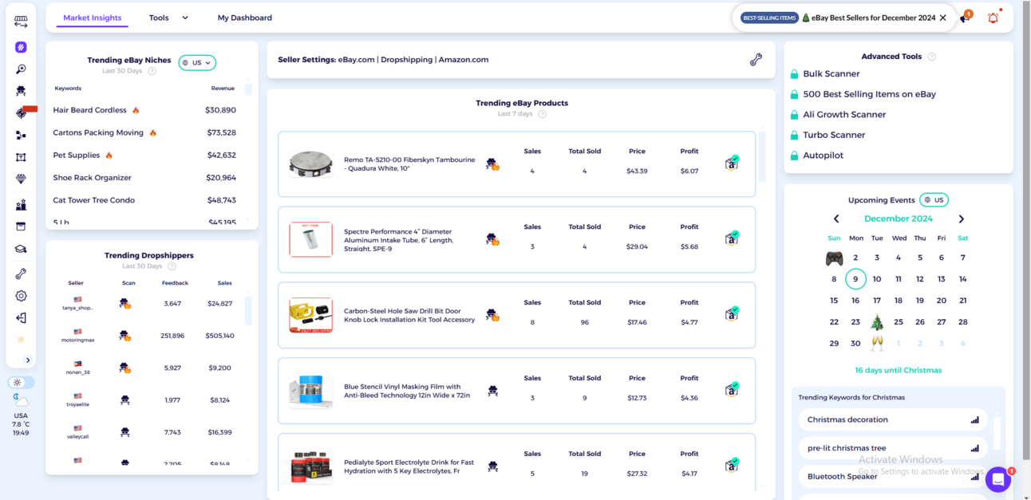
Task: Click bars icon beside pre-lit christmas tree
Action: click(x=974, y=448)
